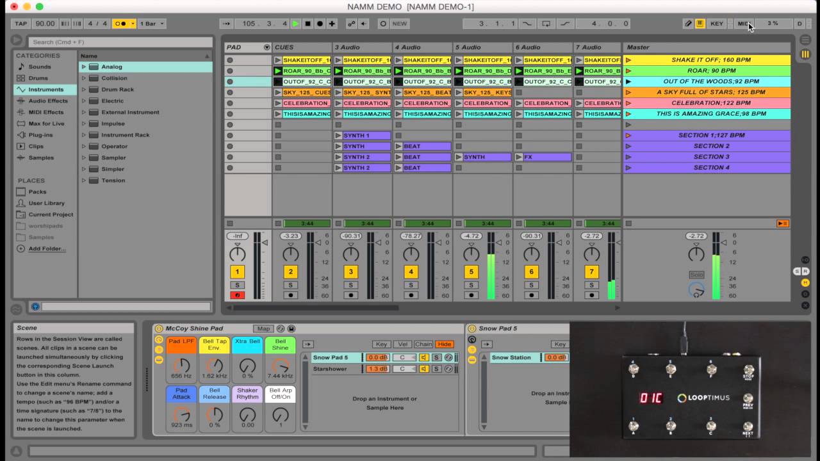Click the browser search field
The image size is (820, 461).
pos(120,42)
